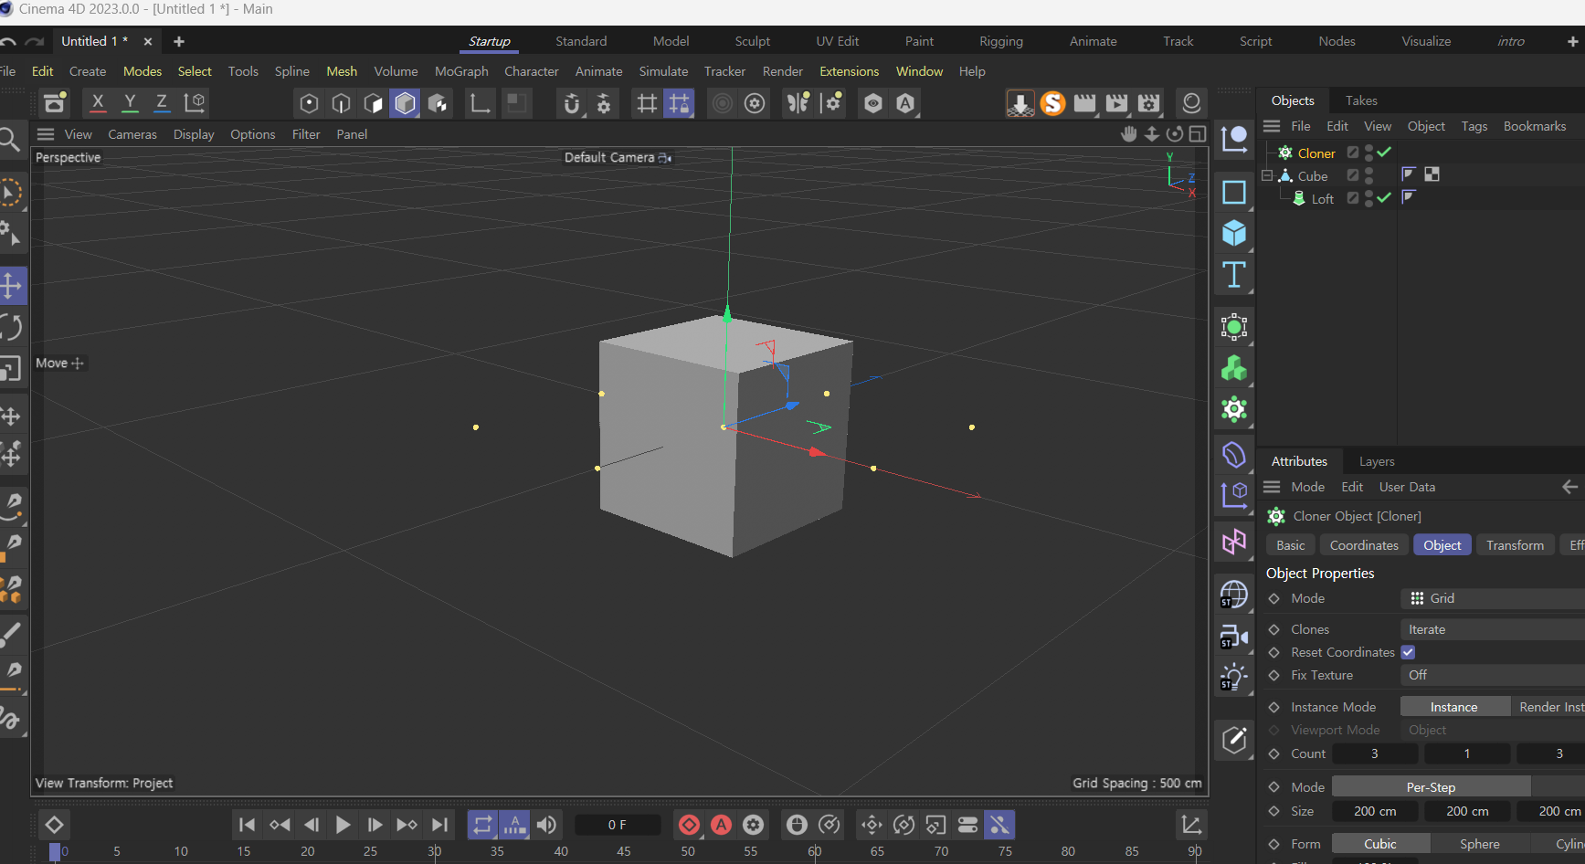Add a new layout with plus
The image size is (1585, 864).
tap(1572, 41)
